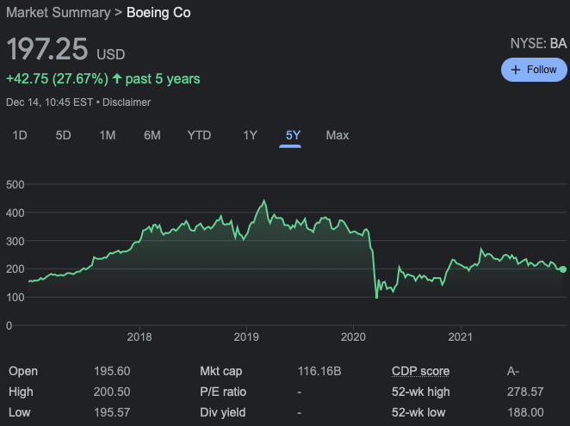Click the 2018 x-axis label
Image resolution: width=570 pixels, height=426 pixels.
tap(139, 336)
